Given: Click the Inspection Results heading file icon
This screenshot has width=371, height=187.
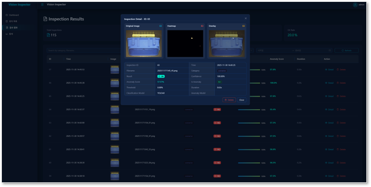Looking at the screenshot, I should (45, 19).
